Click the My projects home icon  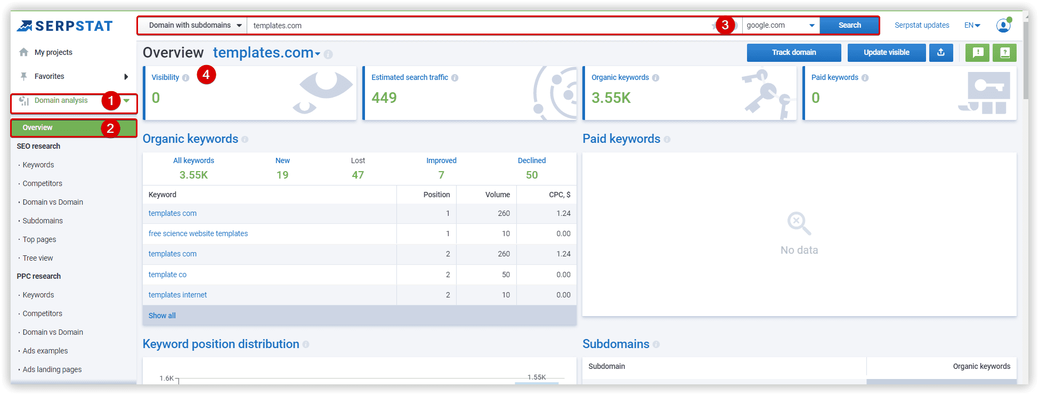pyautogui.click(x=23, y=52)
